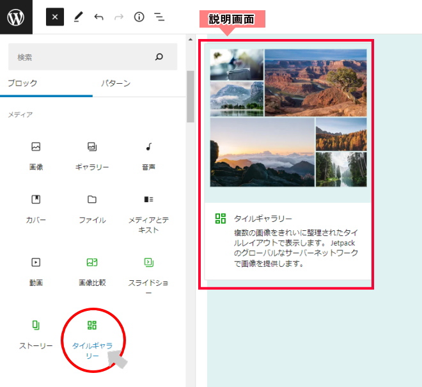422x387 pixels.
Task: Insert the ギャラリー gallery block
Action: click(x=92, y=156)
